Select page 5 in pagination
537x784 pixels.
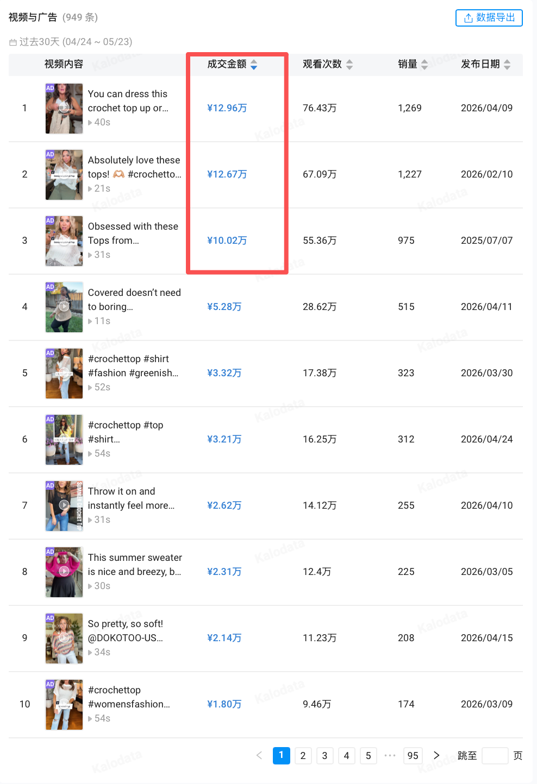pos(368,755)
